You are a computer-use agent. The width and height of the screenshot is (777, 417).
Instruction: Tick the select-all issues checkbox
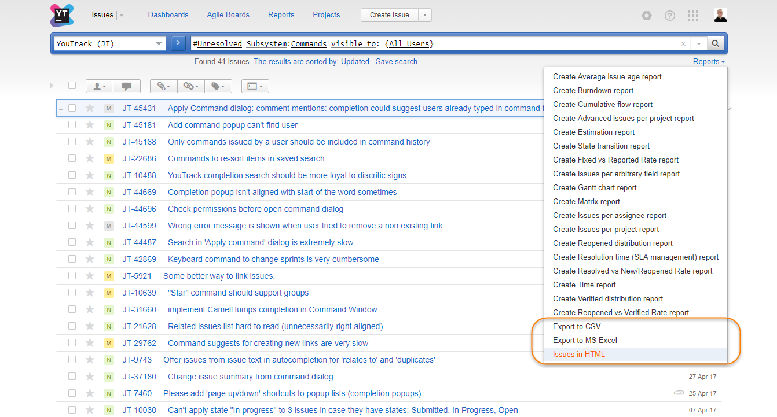click(72, 86)
